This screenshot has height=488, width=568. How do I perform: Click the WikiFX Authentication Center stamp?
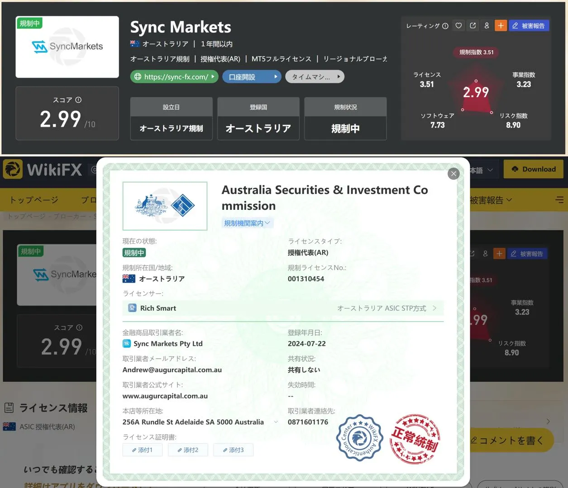[360, 438]
